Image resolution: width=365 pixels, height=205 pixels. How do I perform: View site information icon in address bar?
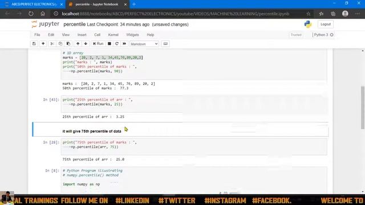point(56,14)
